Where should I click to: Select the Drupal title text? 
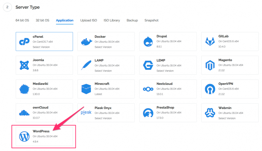coord(162,36)
